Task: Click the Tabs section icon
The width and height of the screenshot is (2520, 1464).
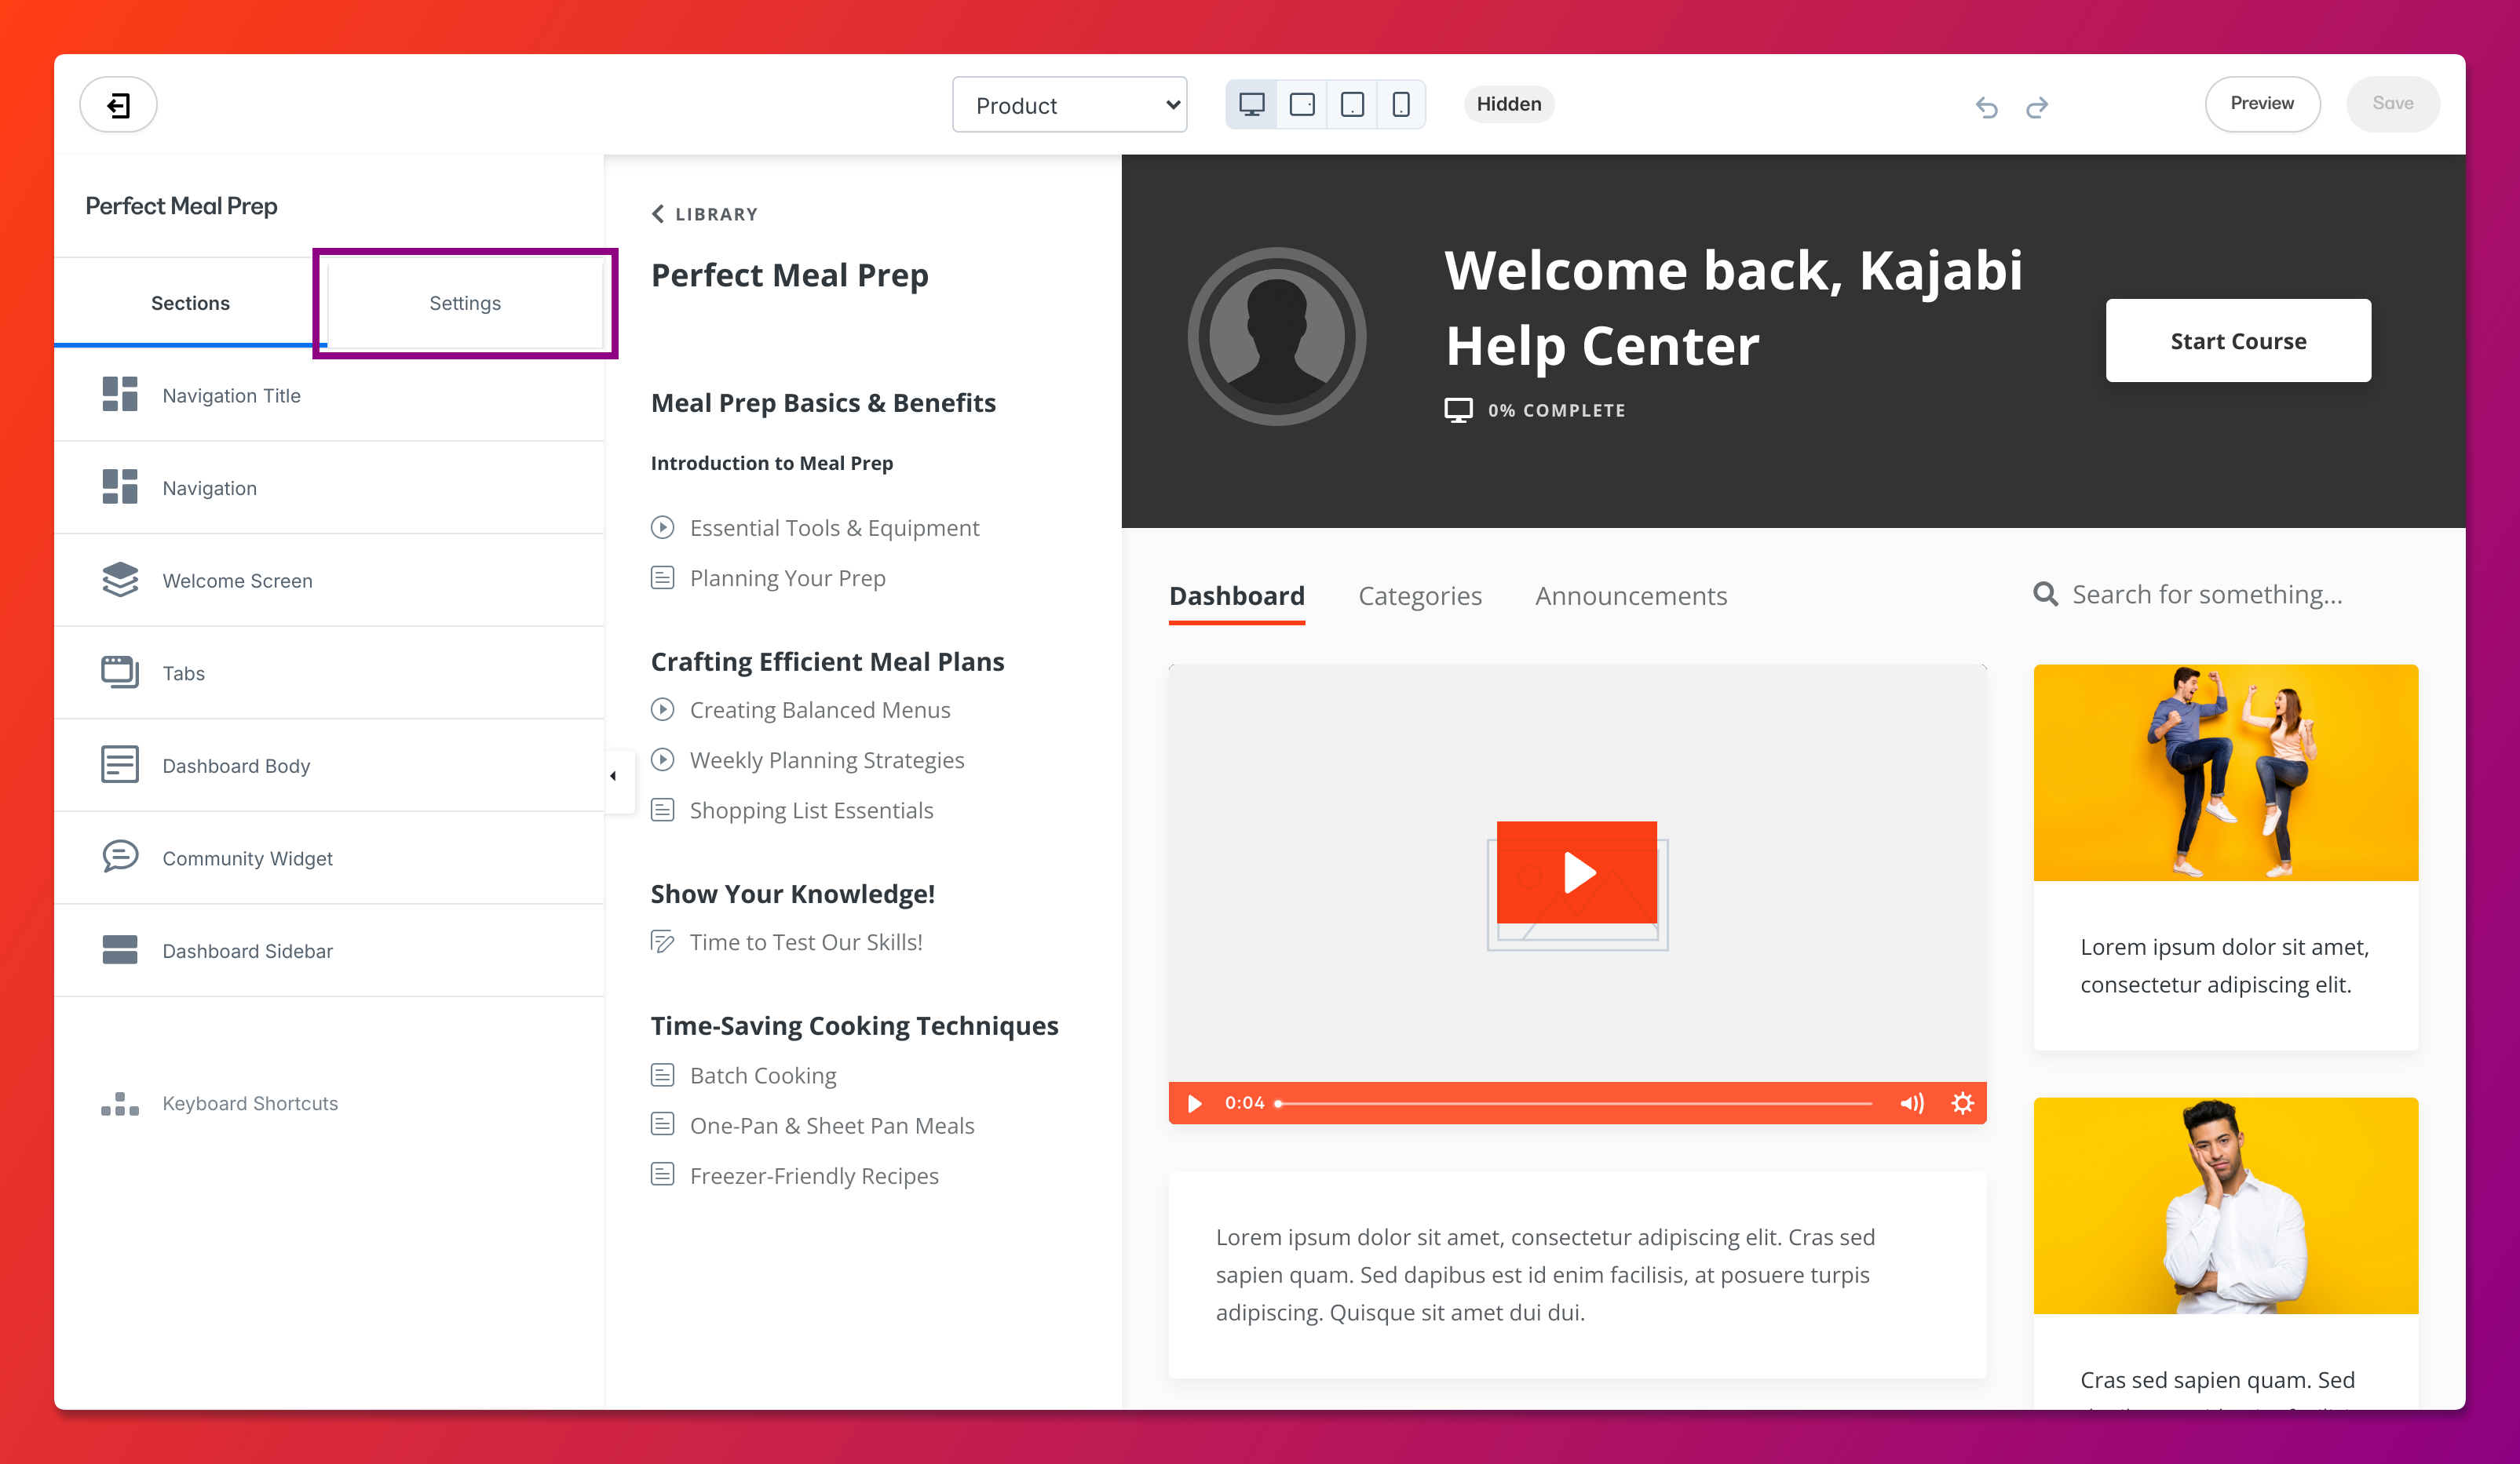Action: point(120,672)
